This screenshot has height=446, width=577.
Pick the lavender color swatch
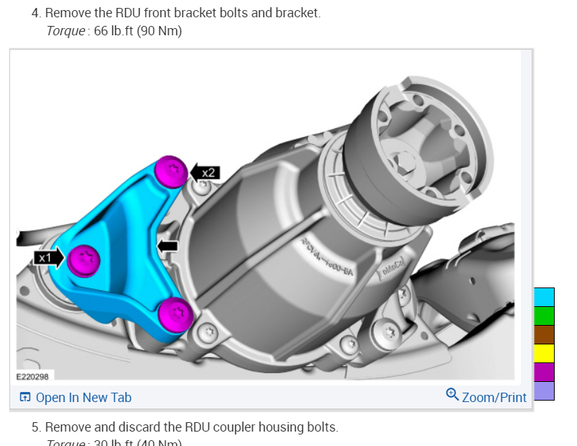point(544,391)
